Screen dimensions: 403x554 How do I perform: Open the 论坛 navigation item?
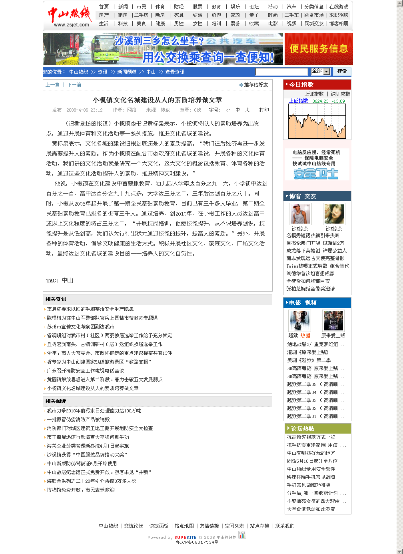pyautogui.click(x=254, y=7)
